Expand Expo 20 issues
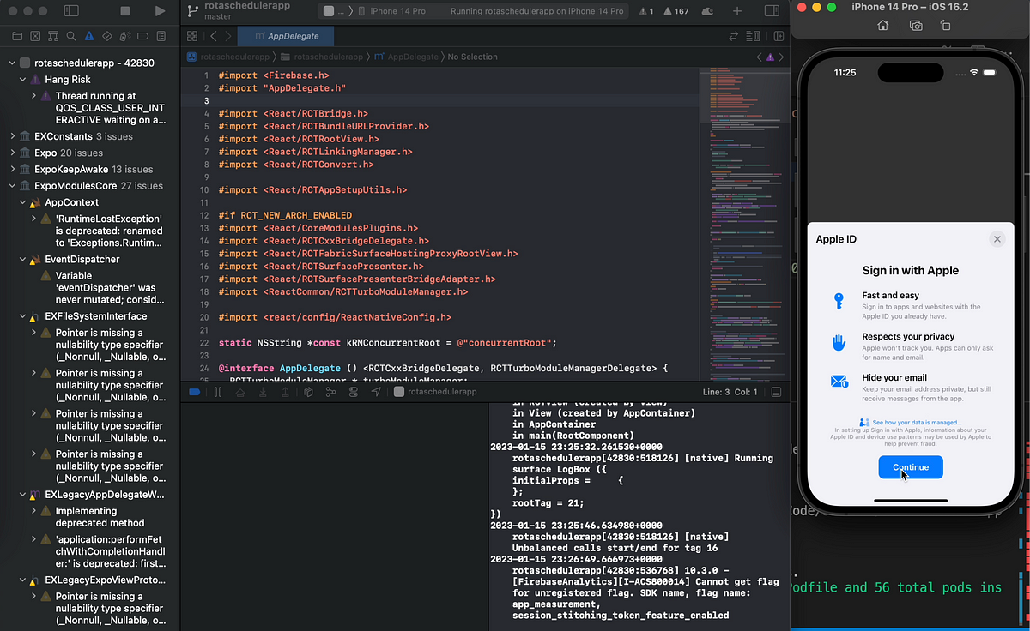Image resolution: width=1030 pixels, height=631 pixels. [13, 153]
